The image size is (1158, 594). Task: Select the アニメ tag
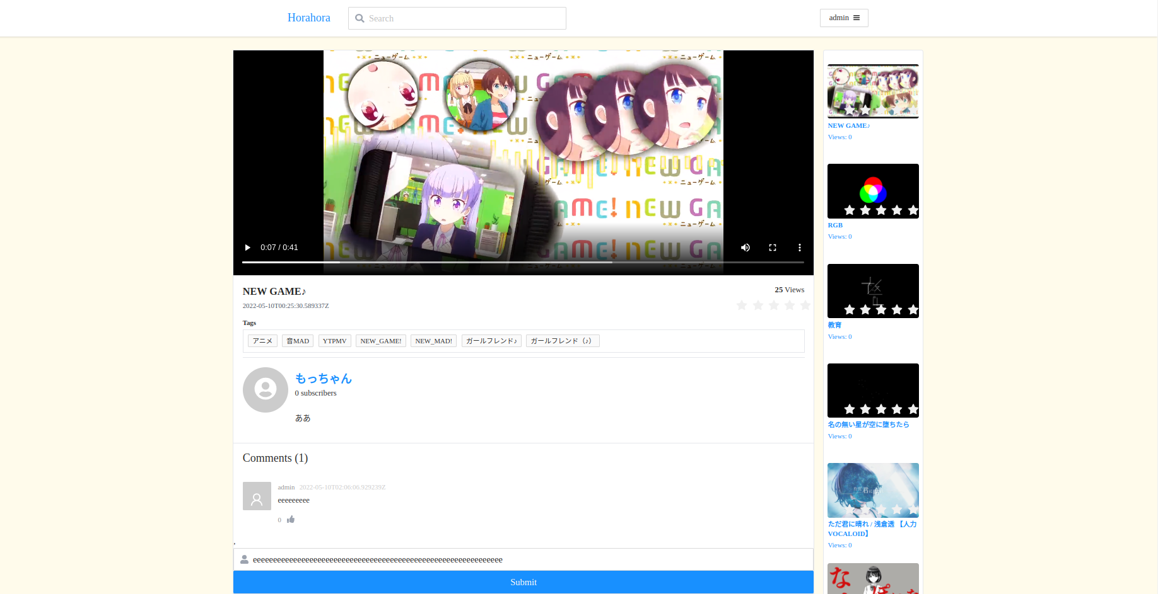[262, 341]
